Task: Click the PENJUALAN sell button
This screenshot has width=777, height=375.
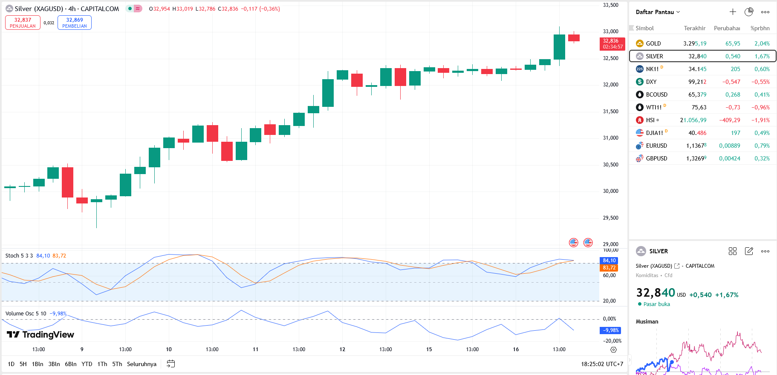Action: click(x=23, y=23)
